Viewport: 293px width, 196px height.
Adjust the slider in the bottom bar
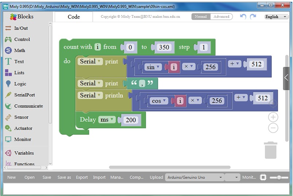pyautogui.click(x=279, y=177)
